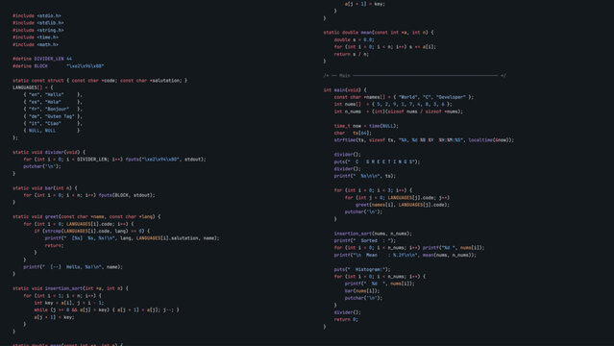
Task: Click the 'LANGUAGES[] = {' line
Action: tap(33, 87)
